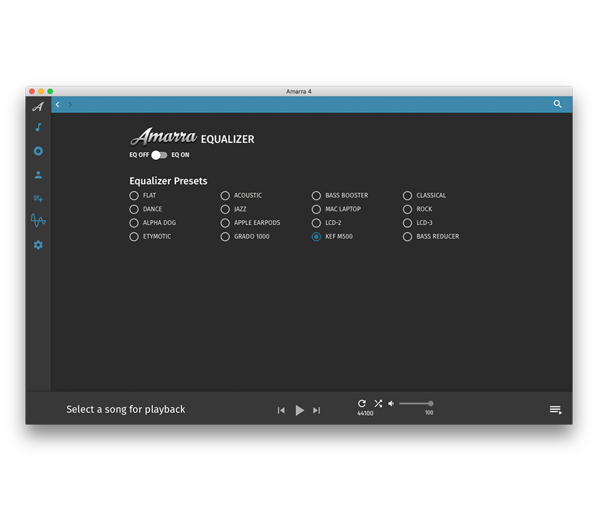This screenshot has width=598, height=532.
Task: Switch the EQ on/off toggle
Action: click(x=159, y=155)
